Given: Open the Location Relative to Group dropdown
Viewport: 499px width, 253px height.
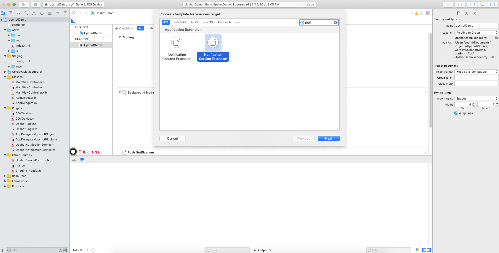Looking at the screenshot, I should (x=476, y=33).
